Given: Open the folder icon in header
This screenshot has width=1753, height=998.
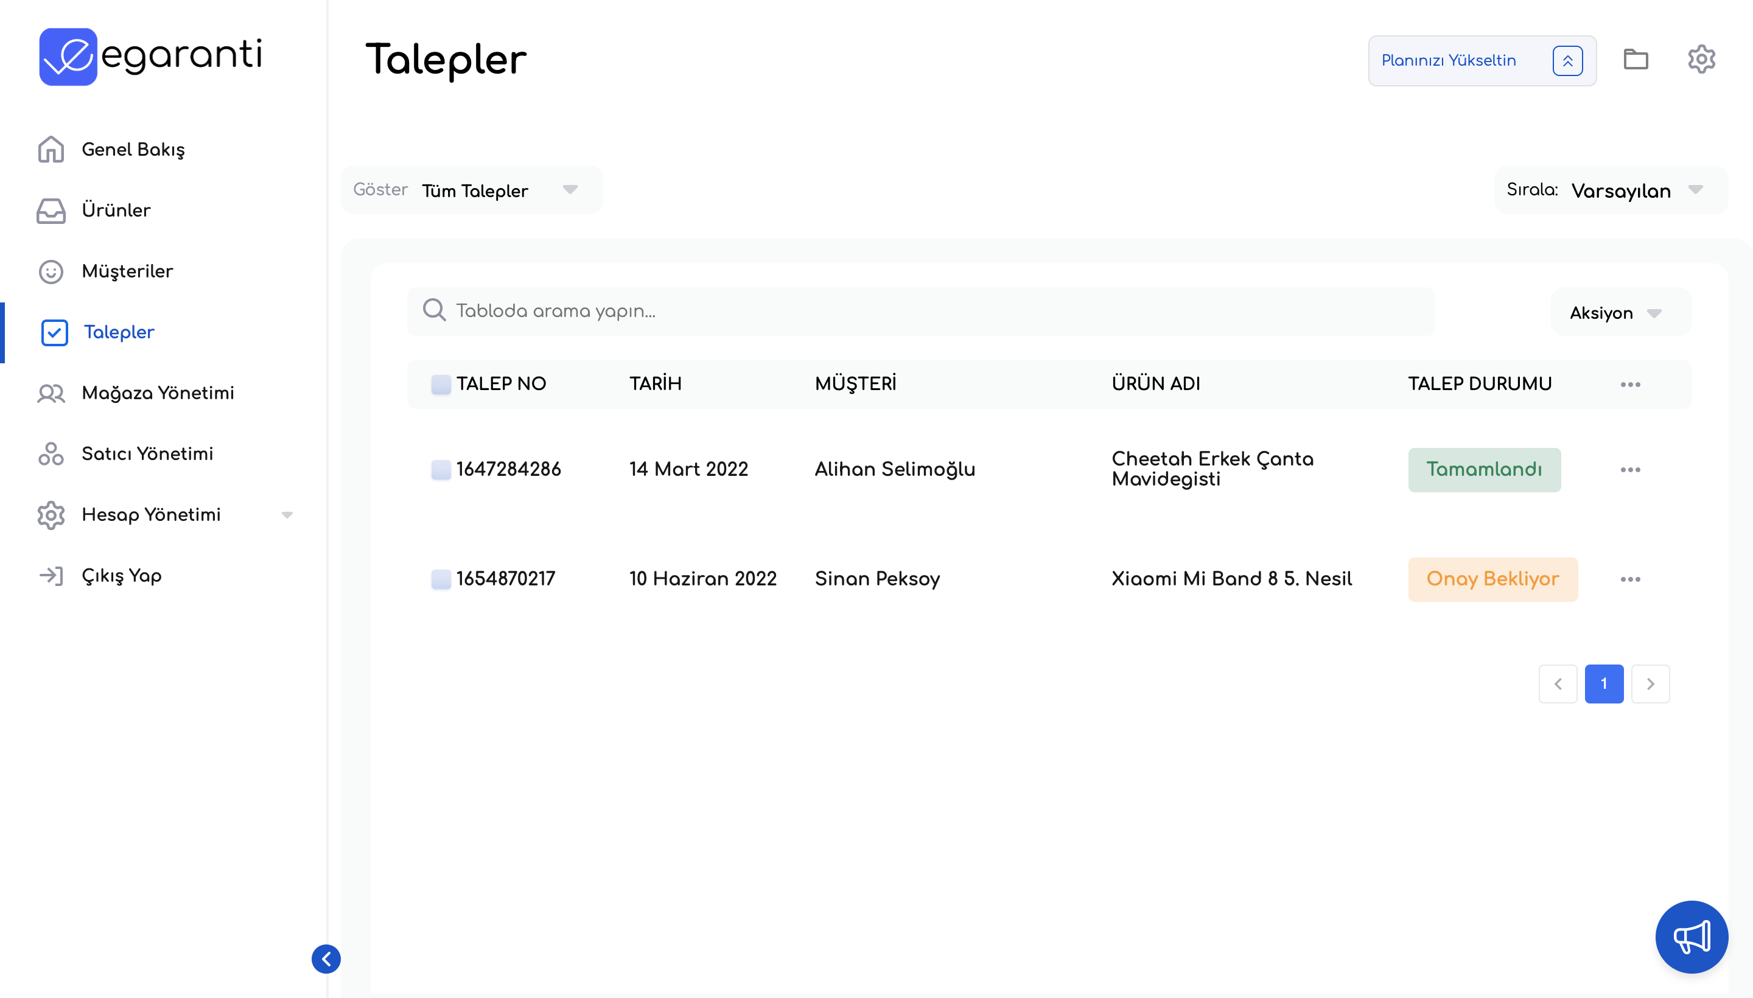Looking at the screenshot, I should tap(1635, 60).
